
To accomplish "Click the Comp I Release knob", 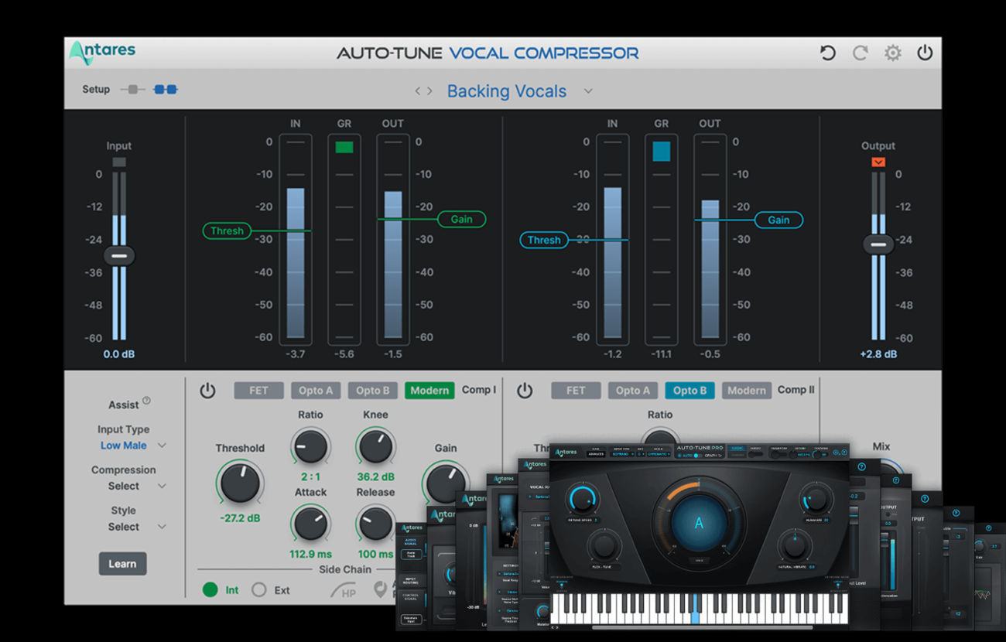I will 375,524.
